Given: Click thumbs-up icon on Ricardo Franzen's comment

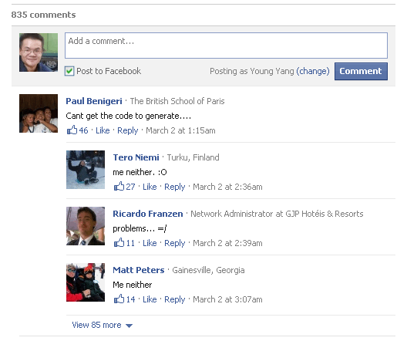Looking at the screenshot, I should (x=119, y=242).
